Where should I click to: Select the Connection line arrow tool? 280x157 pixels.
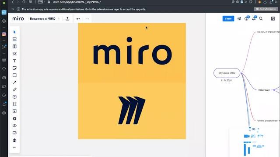[14, 82]
